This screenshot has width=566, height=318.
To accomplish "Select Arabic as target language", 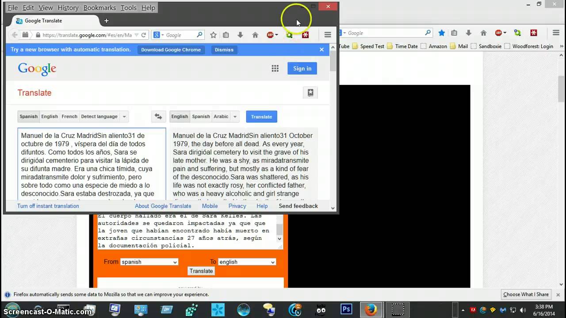I will click(221, 117).
